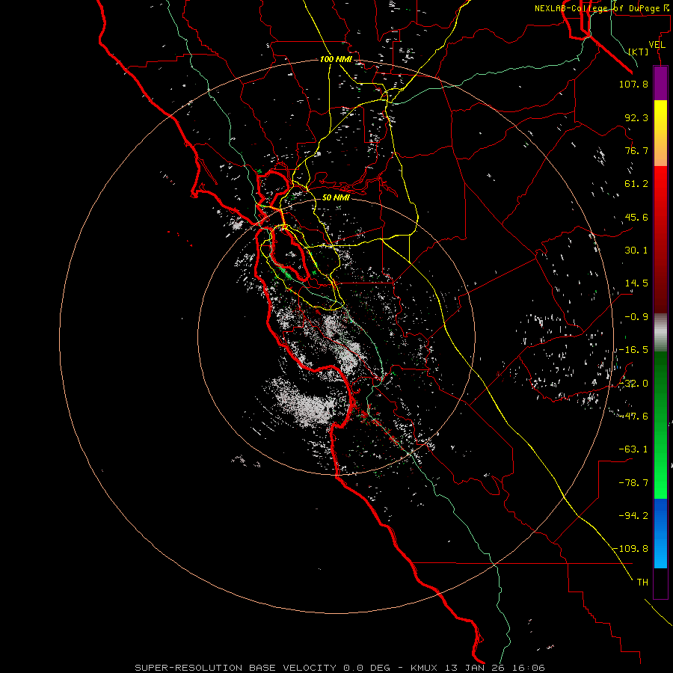Click the 30.1 velocity scale value
Screen dimensions: 673x673
coord(636,251)
